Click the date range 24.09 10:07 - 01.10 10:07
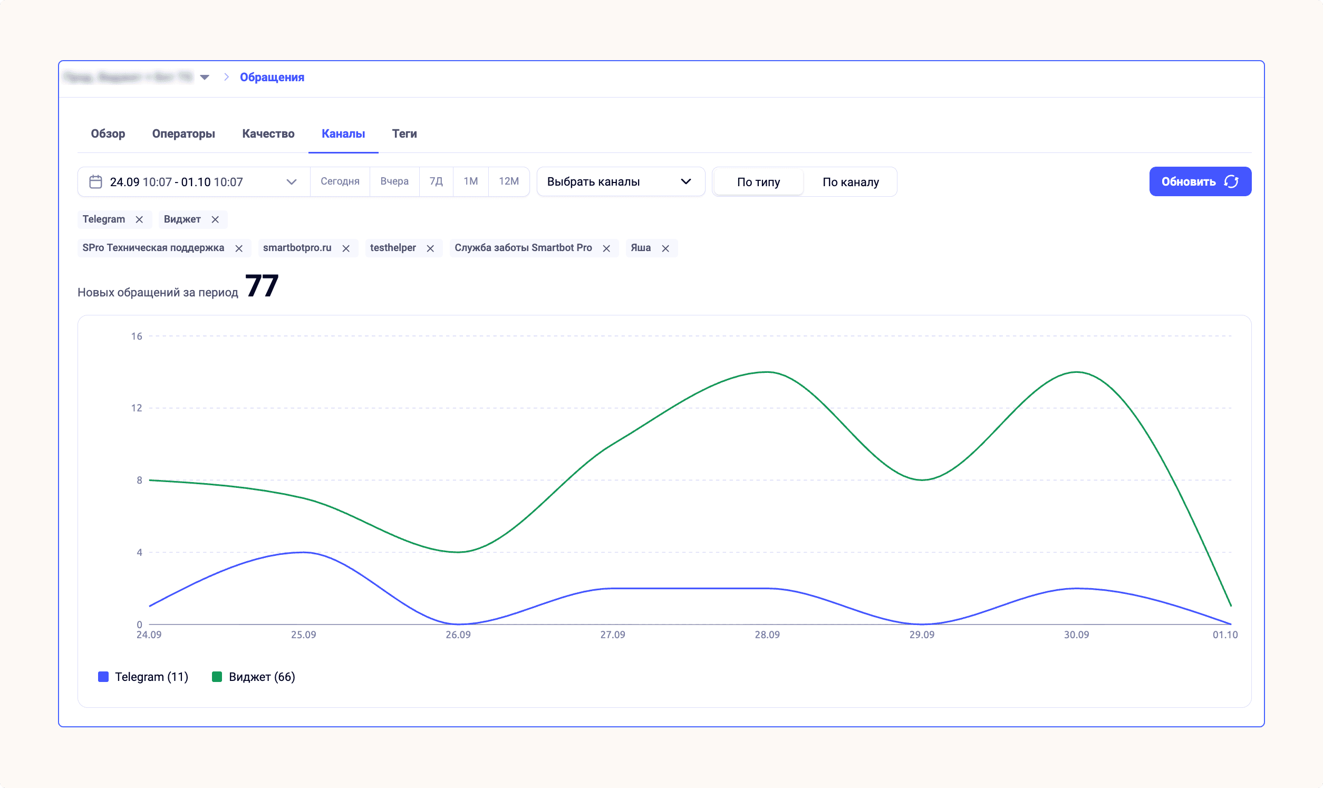Screen dimensions: 1323x788 [176, 182]
